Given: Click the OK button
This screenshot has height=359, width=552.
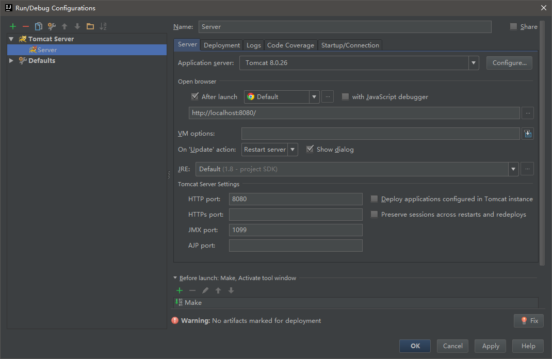Looking at the screenshot, I should [x=415, y=346].
